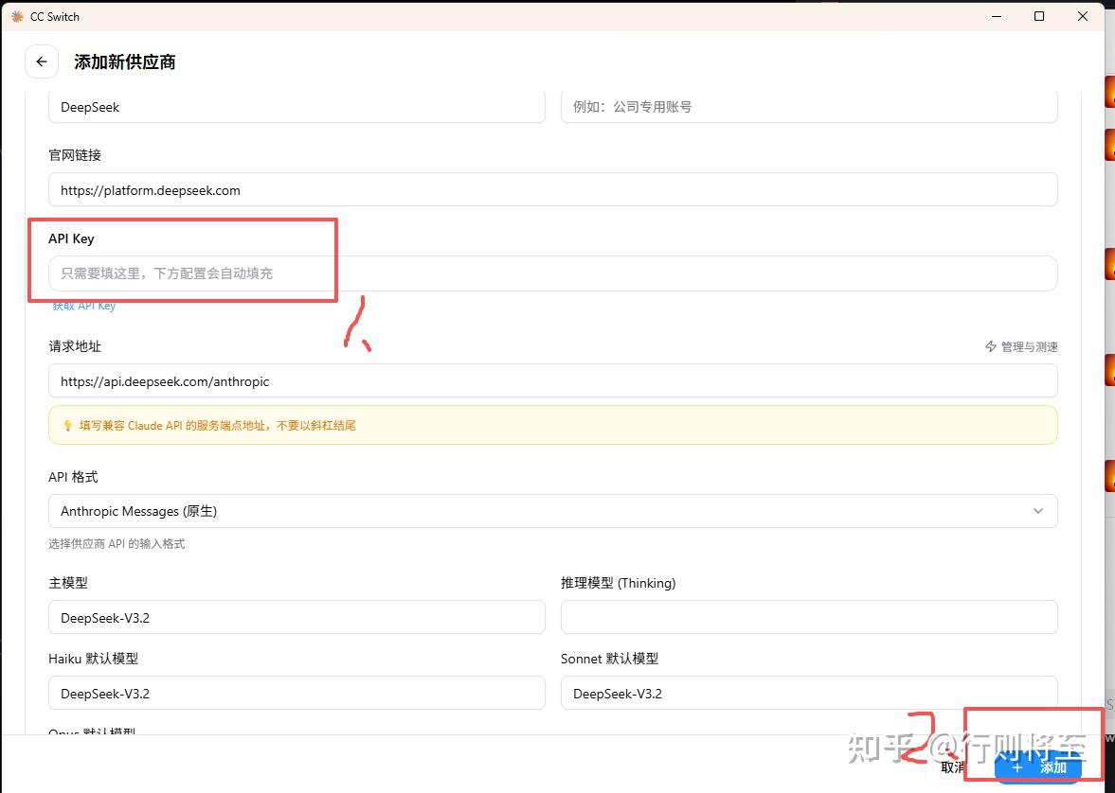Image resolution: width=1115 pixels, height=793 pixels.
Task: Click the provider name field containing DeepSeek
Action: coord(297,107)
